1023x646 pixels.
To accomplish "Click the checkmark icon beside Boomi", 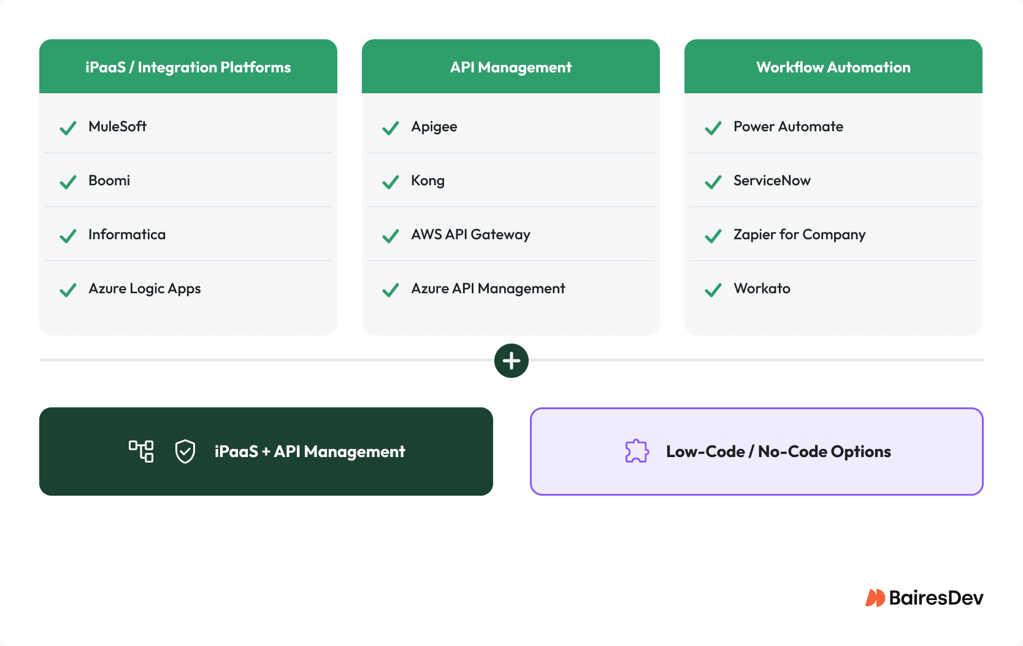I will pyautogui.click(x=68, y=182).
